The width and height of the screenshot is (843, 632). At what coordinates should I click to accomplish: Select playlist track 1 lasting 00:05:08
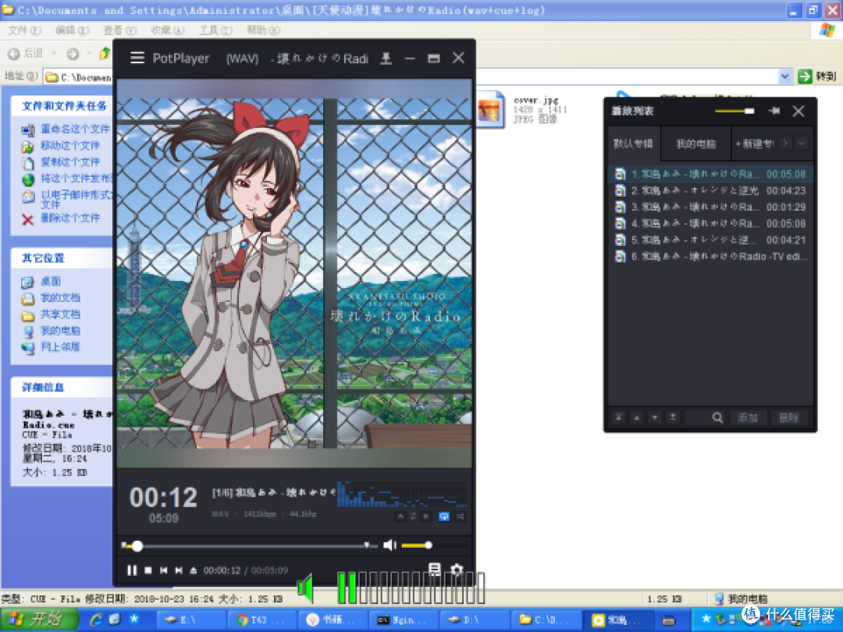click(710, 174)
